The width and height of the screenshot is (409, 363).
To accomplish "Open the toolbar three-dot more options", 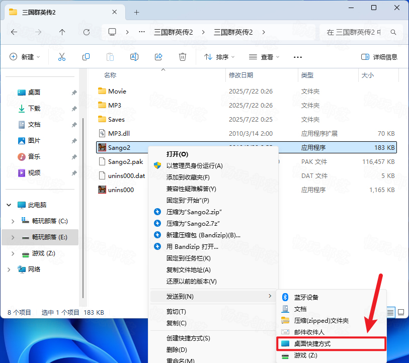I will [298, 57].
